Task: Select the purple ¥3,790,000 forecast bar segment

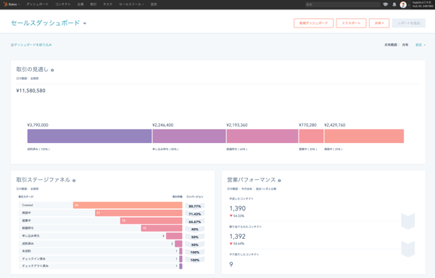Action: [x=89, y=136]
